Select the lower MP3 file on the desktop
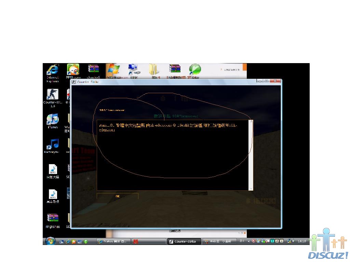The width and height of the screenshot is (350, 262). click(53, 196)
